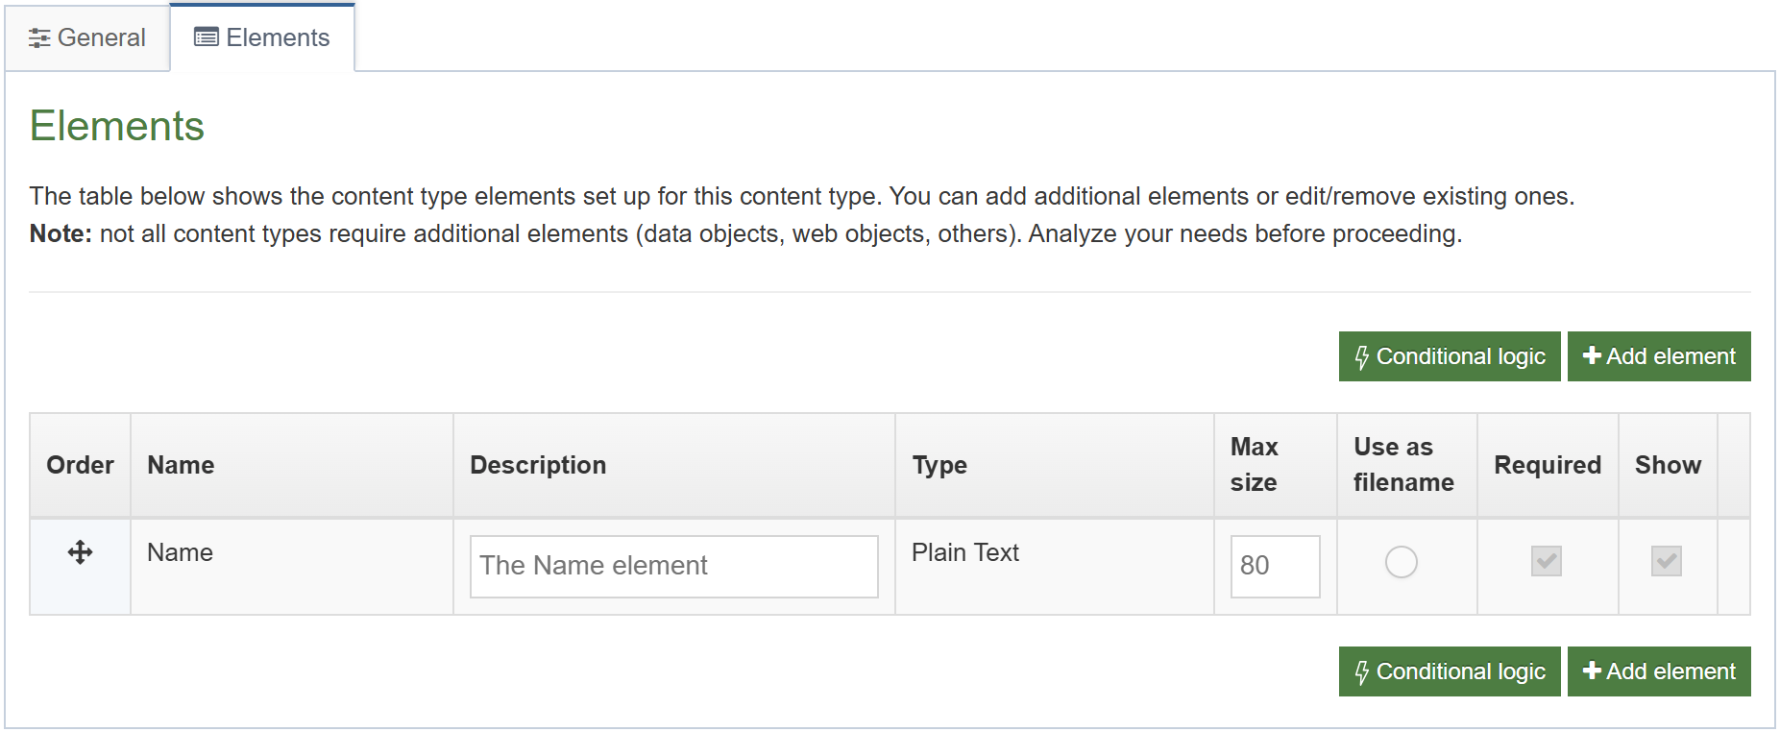Select the Name text in the Name column
Image resolution: width=1780 pixels, height=732 pixels.
pos(180,552)
